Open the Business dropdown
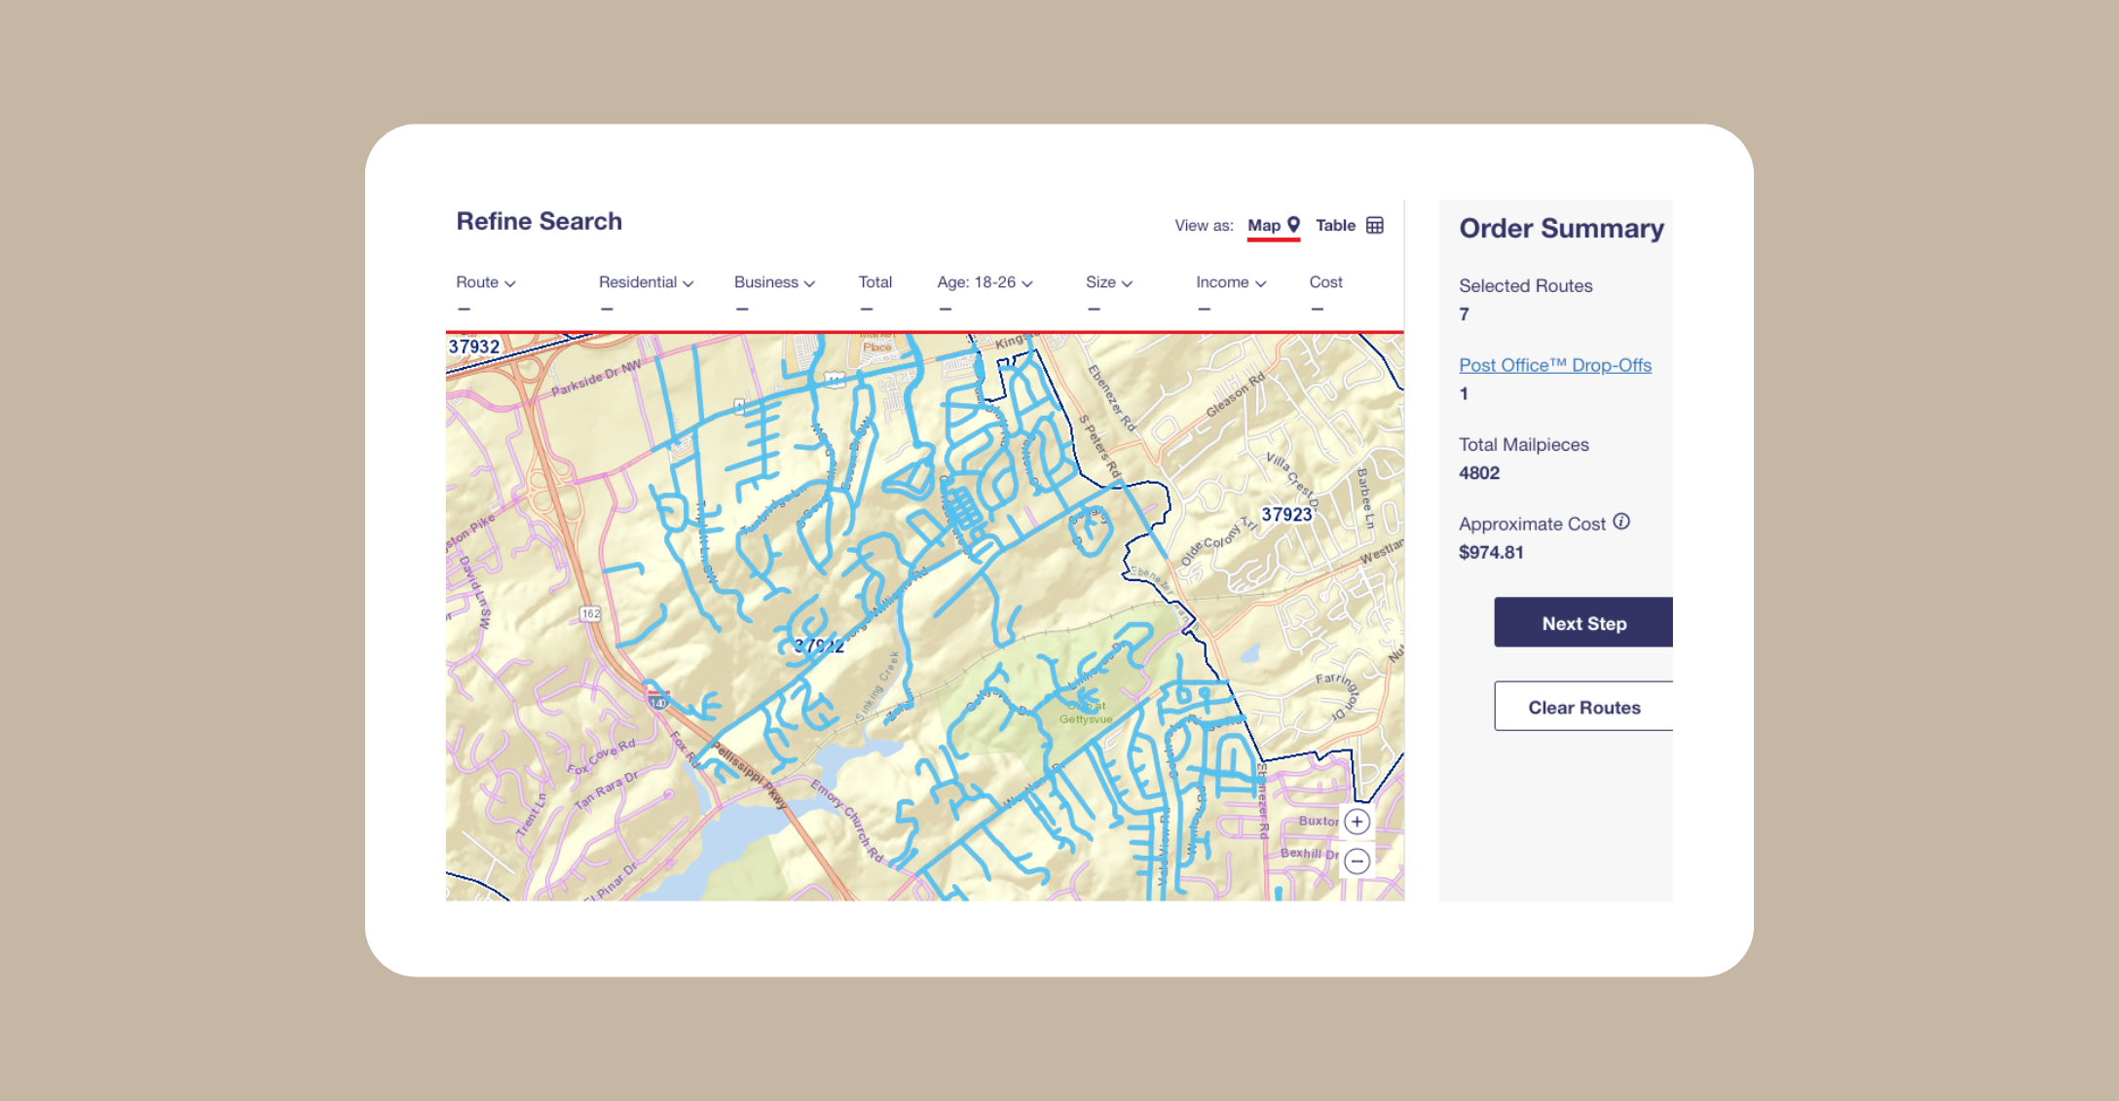Image resolution: width=2119 pixels, height=1101 pixels. 774,282
